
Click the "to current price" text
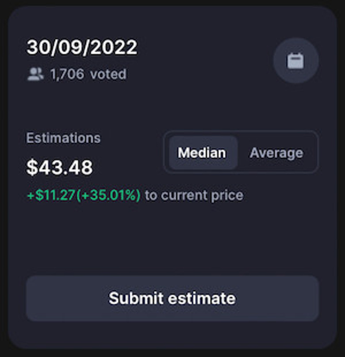pyautogui.click(x=194, y=195)
